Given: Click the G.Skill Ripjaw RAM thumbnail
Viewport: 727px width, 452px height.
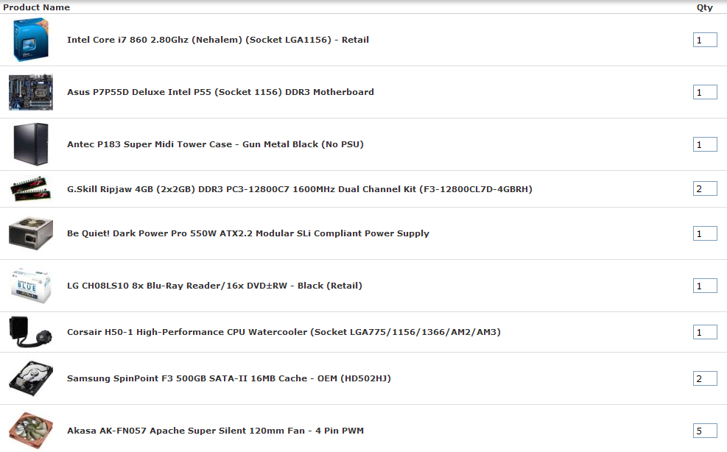Looking at the screenshot, I should tap(31, 188).
